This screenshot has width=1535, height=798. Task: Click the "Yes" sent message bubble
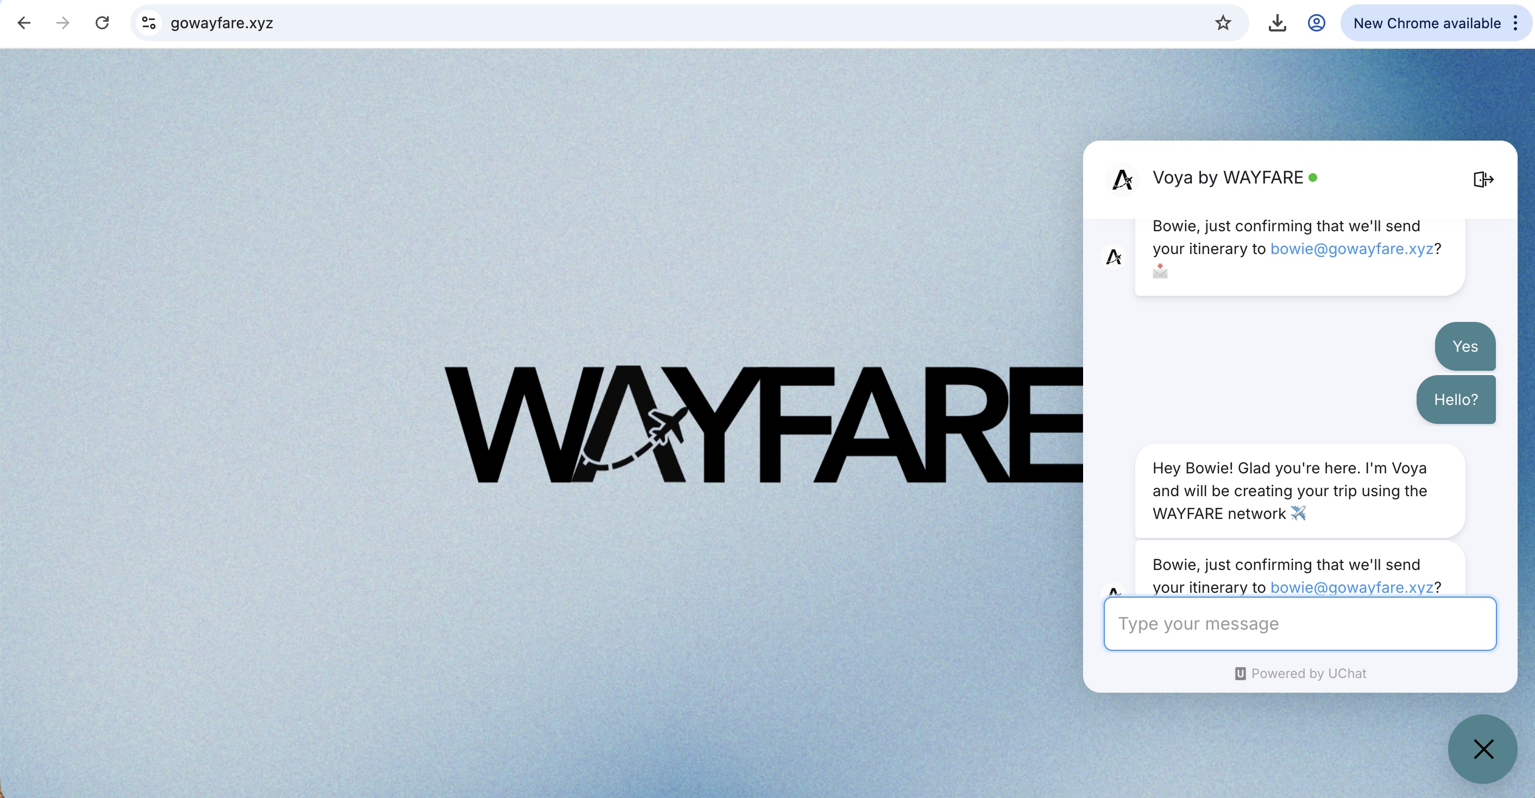click(1465, 346)
